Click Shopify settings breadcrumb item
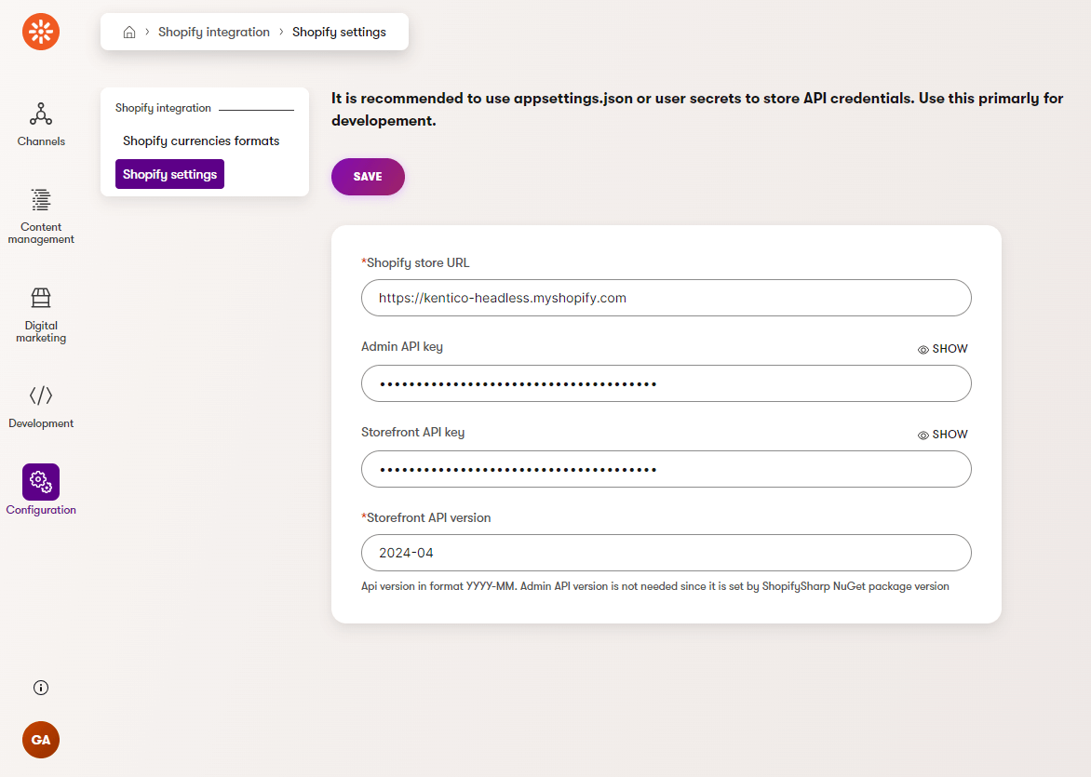This screenshot has height=777, width=1091. (339, 32)
